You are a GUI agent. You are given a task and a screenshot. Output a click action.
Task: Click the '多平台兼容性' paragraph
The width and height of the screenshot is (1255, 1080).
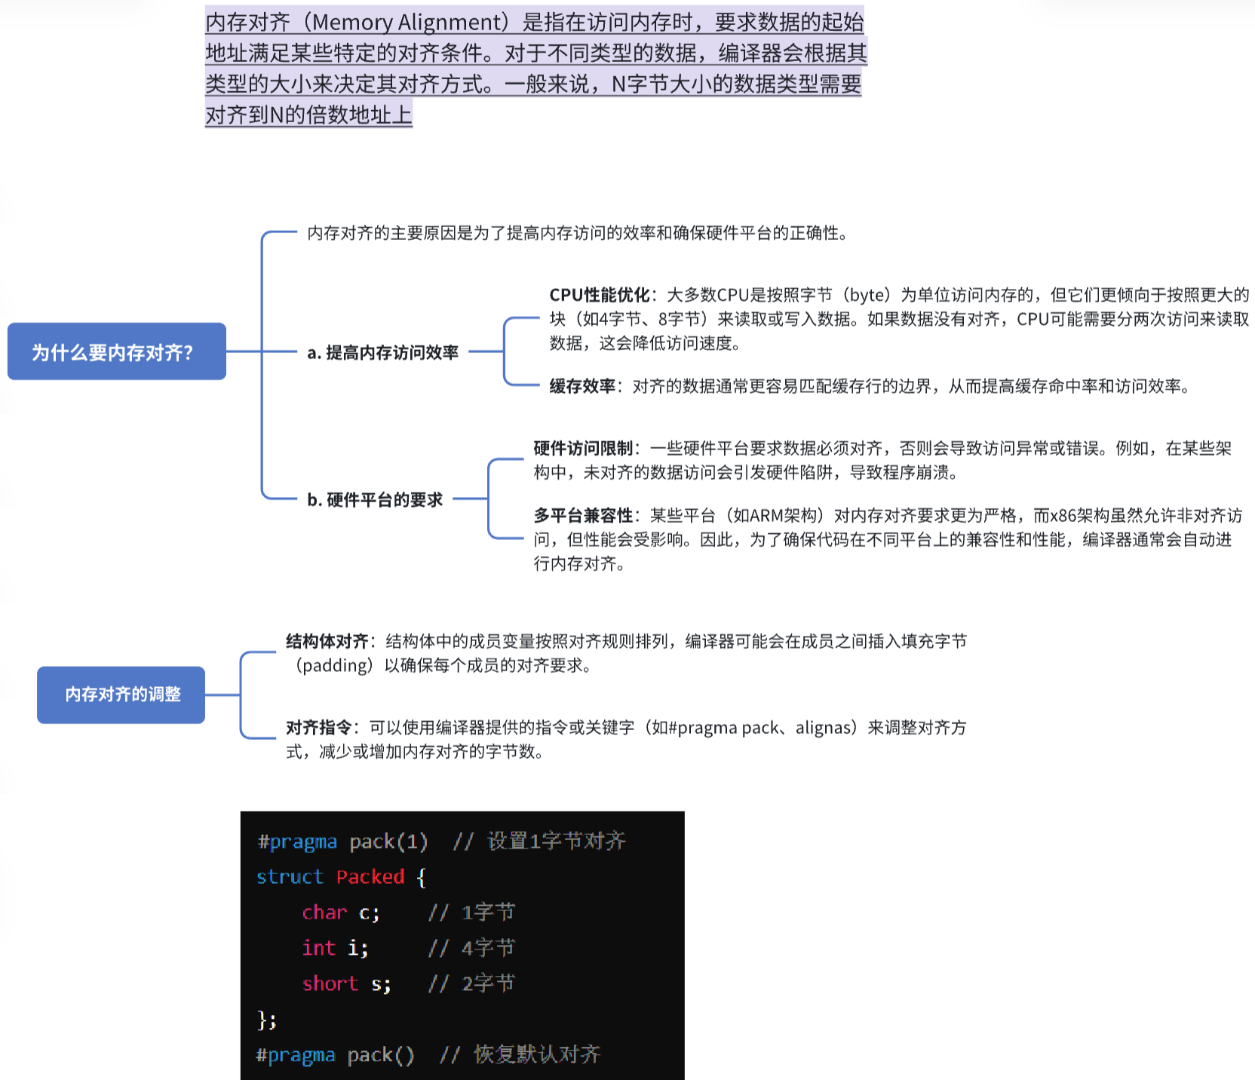(x=888, y=539)
